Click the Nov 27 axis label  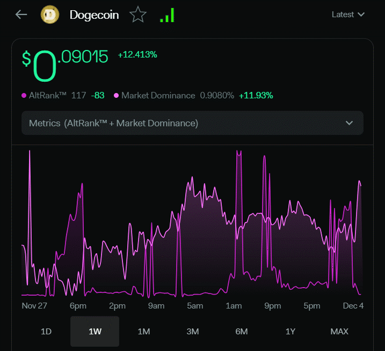[x=34, y=305]
